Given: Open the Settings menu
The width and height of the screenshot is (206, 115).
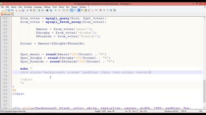Looking at the screenshot, I should (47, 7).
